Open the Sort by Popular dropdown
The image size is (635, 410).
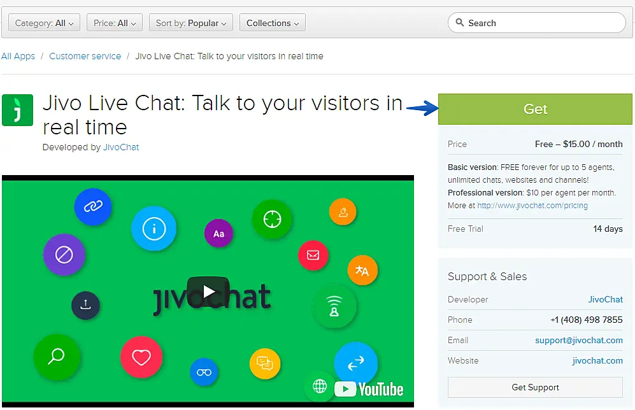[190, 22]
